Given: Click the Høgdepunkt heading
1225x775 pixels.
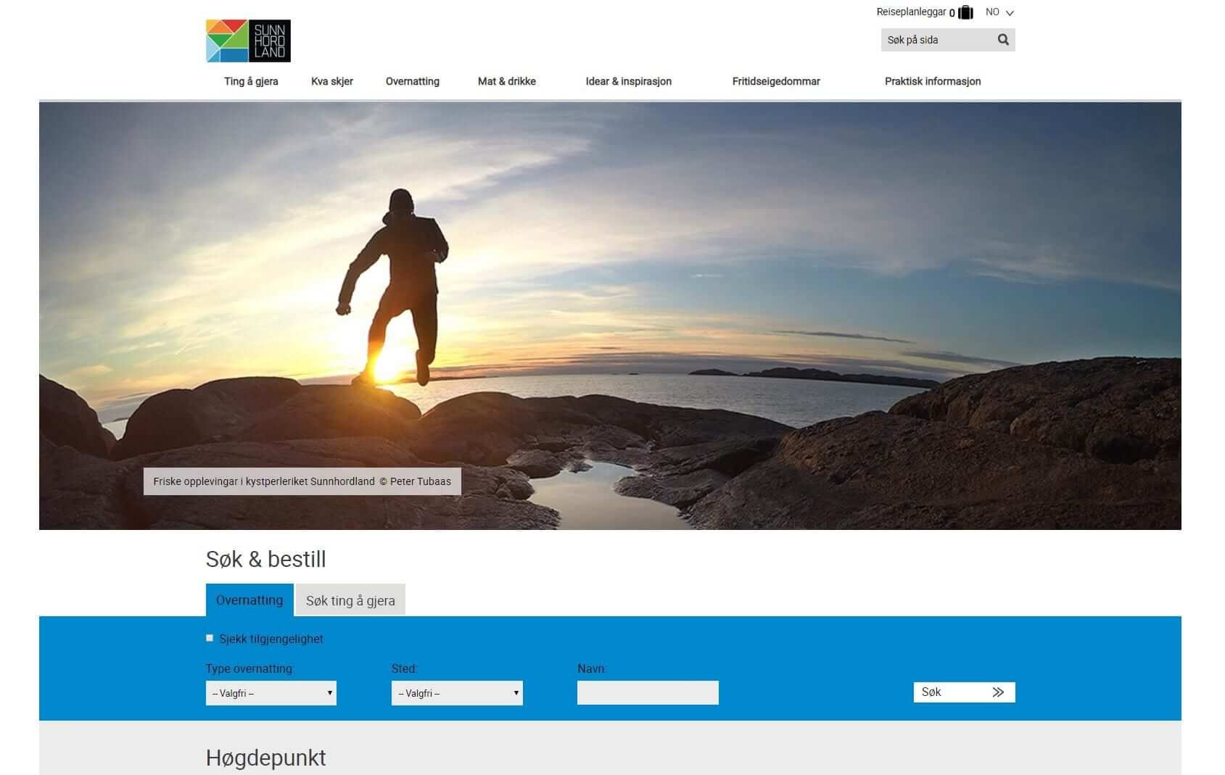Looking at the screenshot, I should point(266,758).
